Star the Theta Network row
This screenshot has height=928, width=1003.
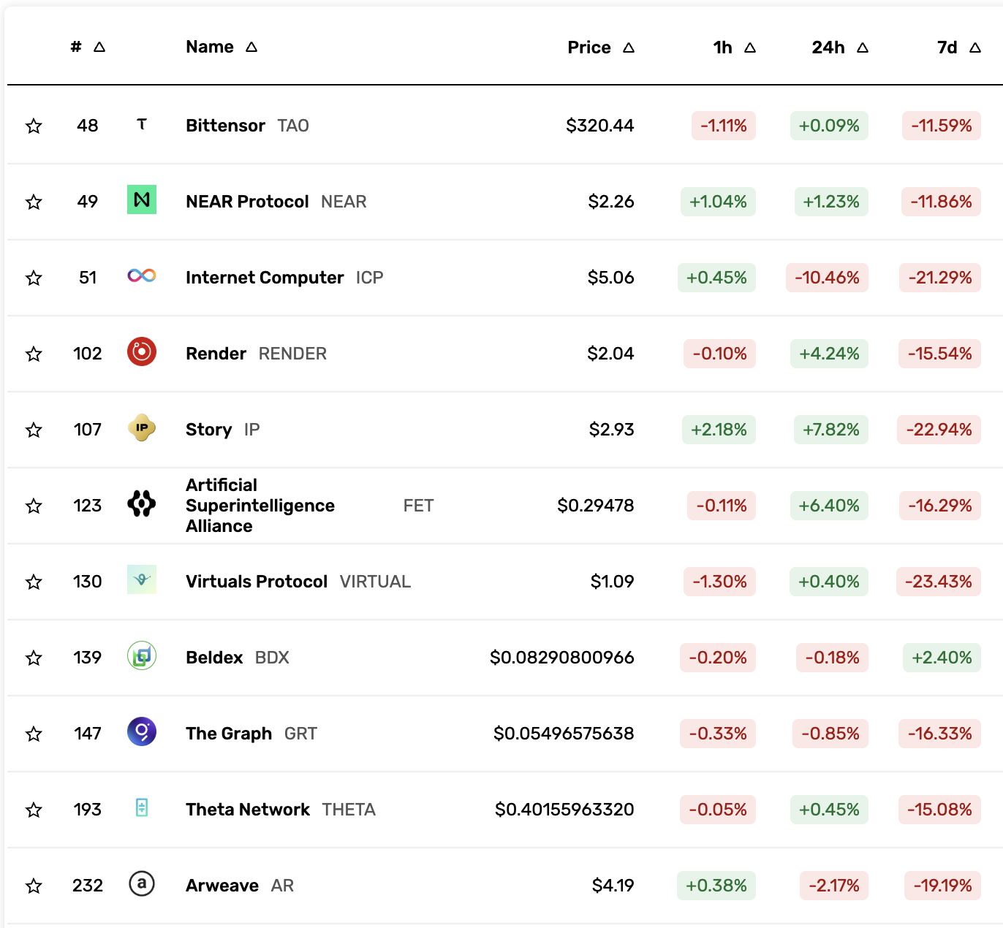[34, 809]
